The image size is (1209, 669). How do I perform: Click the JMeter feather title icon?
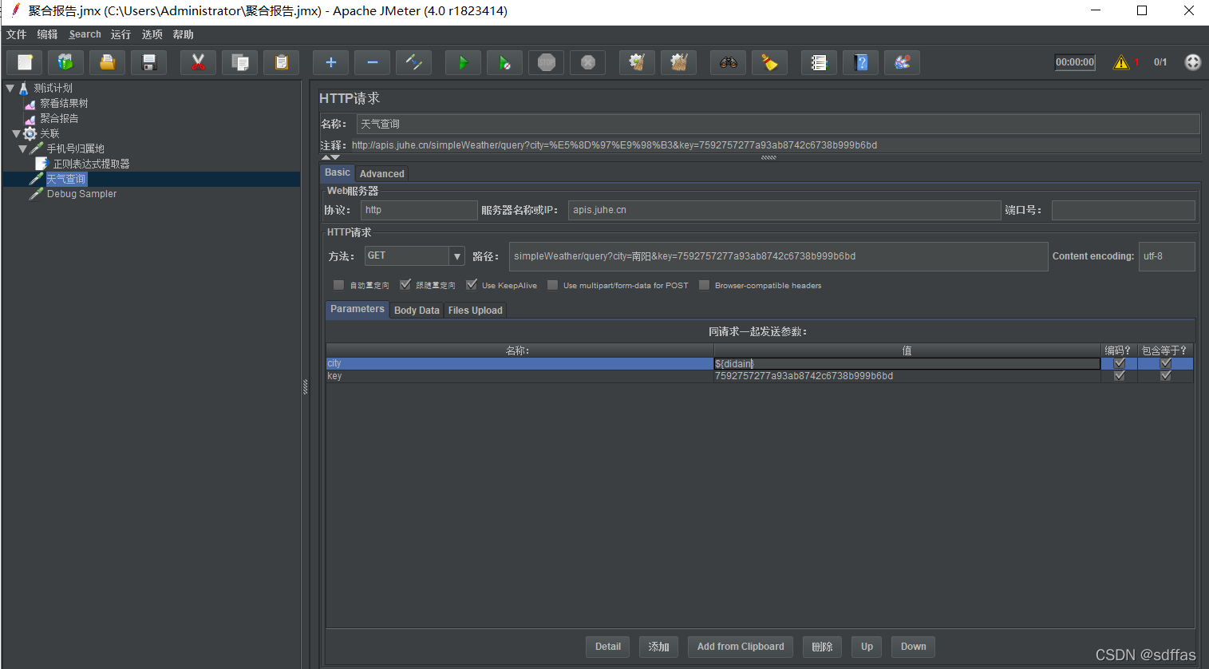point(14,10)
